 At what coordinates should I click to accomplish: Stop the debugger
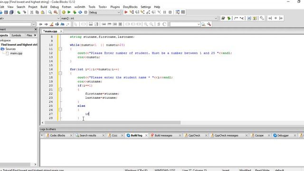pyautogui.click(x=170, y=12)
